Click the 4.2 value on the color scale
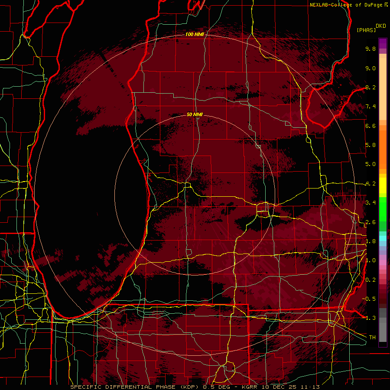The image size is (390, 390). pyautogui.click(x=370, y=184)
